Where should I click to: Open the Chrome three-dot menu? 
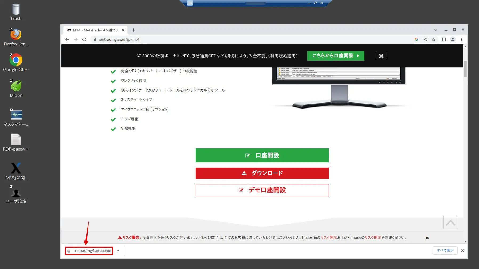pyautogui.click(x=461, y=39)
